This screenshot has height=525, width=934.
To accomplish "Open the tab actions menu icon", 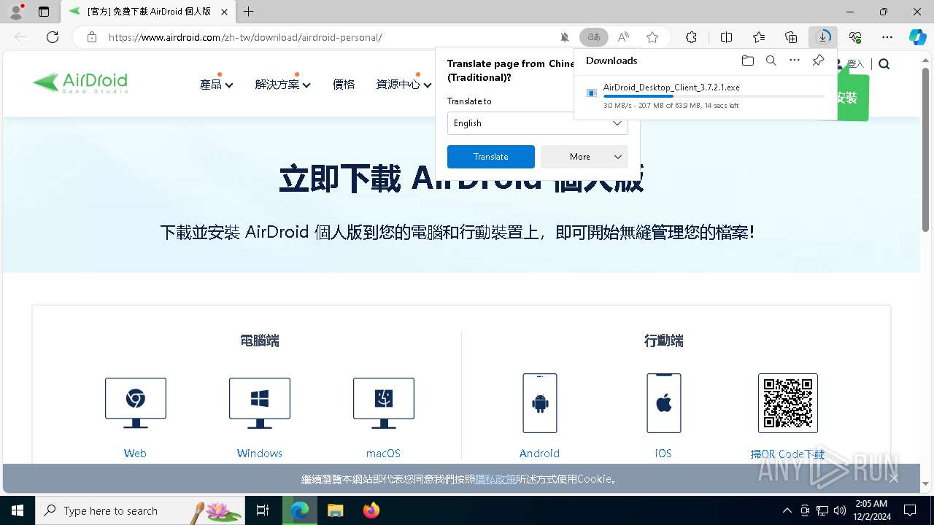I will [44, 12].
